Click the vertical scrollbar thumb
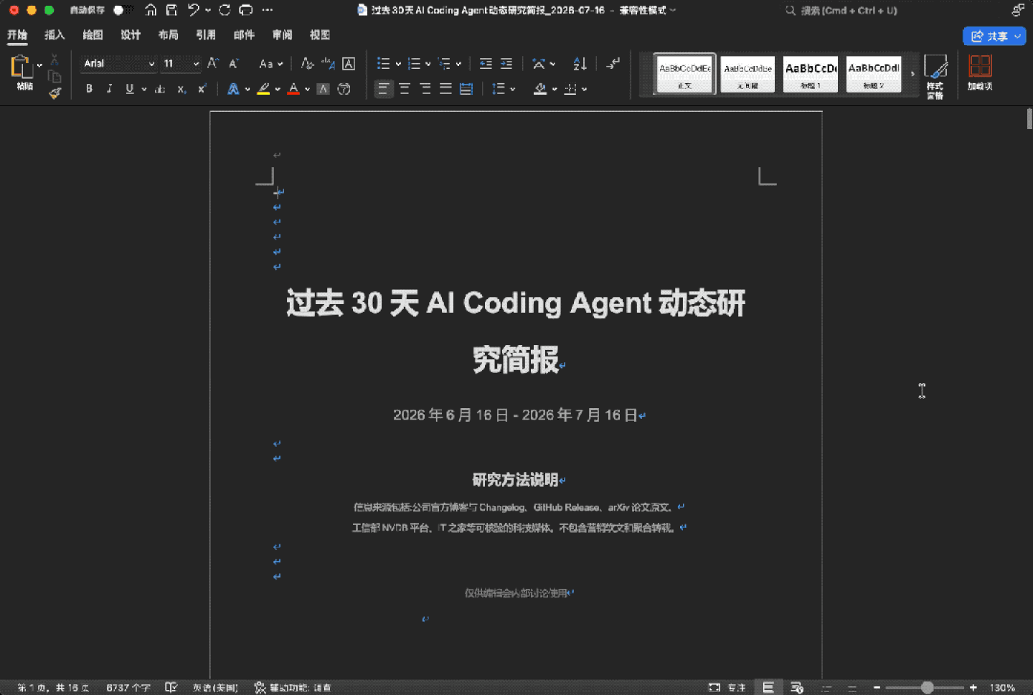The height and width of the screenshot is (695, 1033). [x=1029, y=119]
